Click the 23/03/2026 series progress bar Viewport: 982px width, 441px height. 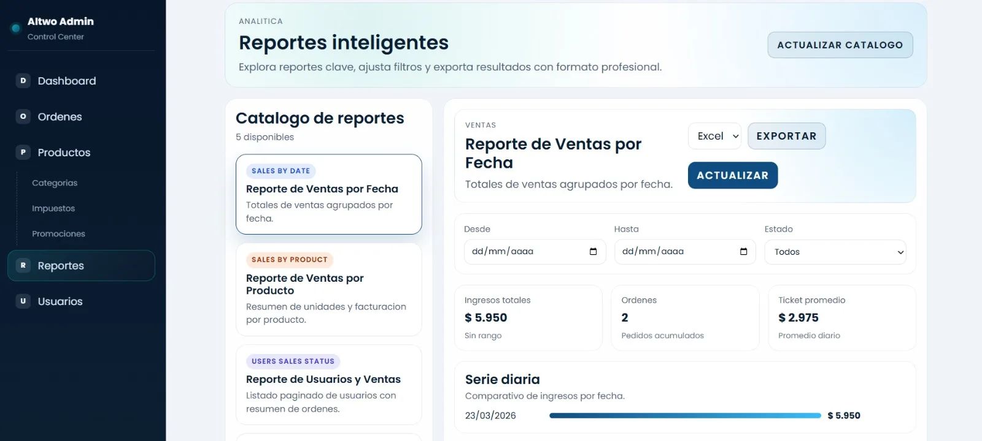click(x=685, y=415)
